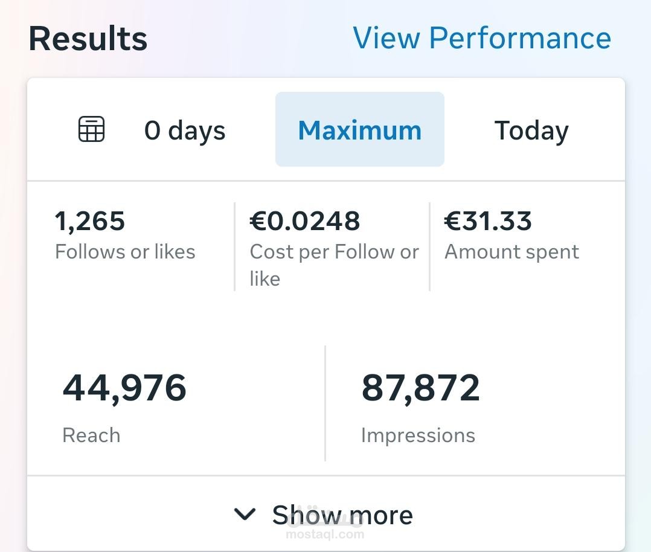The height and width of the screenshot is (552, 651).
Task: Click the Show more text
Action: pos(342,515)
